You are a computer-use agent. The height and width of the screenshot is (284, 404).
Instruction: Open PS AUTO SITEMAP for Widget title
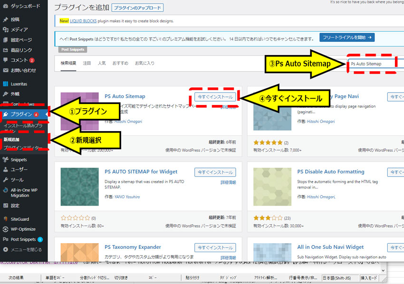click(x=141, y=171)
